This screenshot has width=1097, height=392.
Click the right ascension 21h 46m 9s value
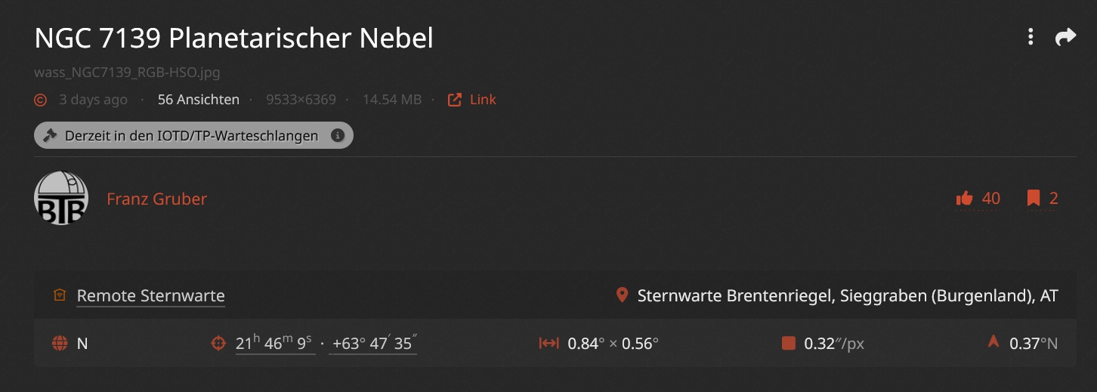coord(274,343)
